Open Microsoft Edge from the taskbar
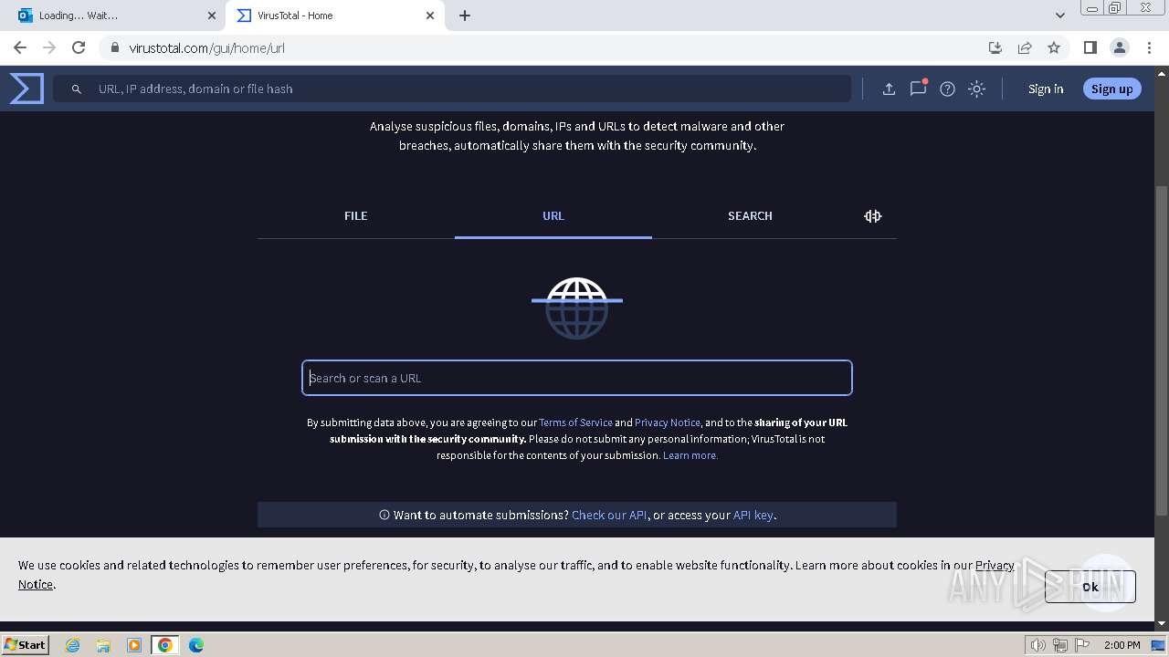This screenshot has height=657, width=1169. [196, 645]
